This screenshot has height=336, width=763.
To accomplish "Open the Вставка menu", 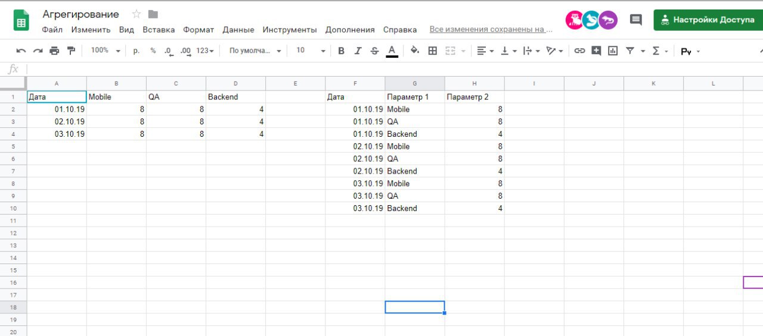I will click(159, 30).
